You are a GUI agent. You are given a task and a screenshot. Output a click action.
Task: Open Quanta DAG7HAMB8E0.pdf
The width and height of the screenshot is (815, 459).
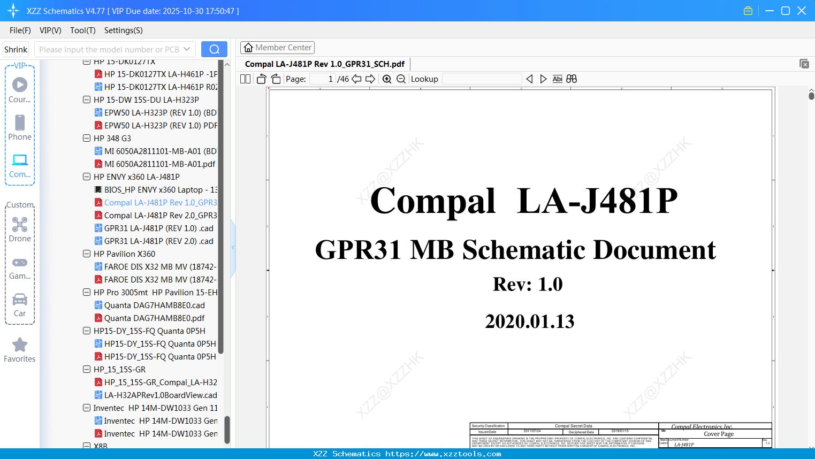[x=150, y=318]
